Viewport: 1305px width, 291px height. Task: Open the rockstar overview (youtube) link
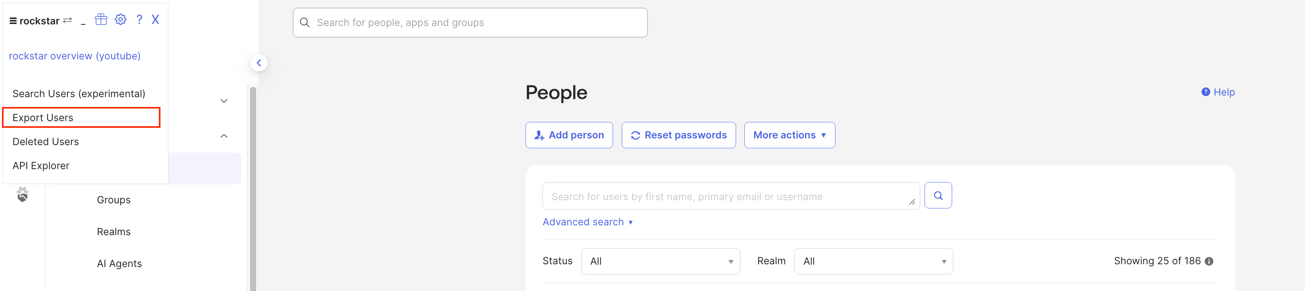point(75,56)
